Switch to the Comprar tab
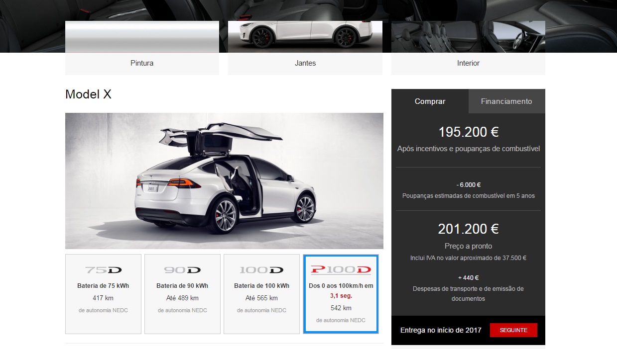This screenshot has width=617, height=349. 430,101
